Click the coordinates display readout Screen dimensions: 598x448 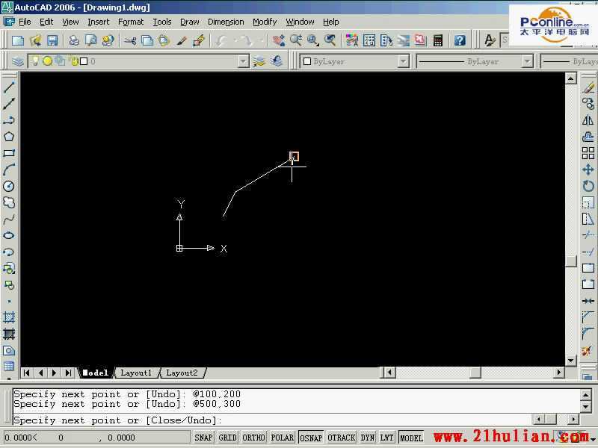coord(96,438)
